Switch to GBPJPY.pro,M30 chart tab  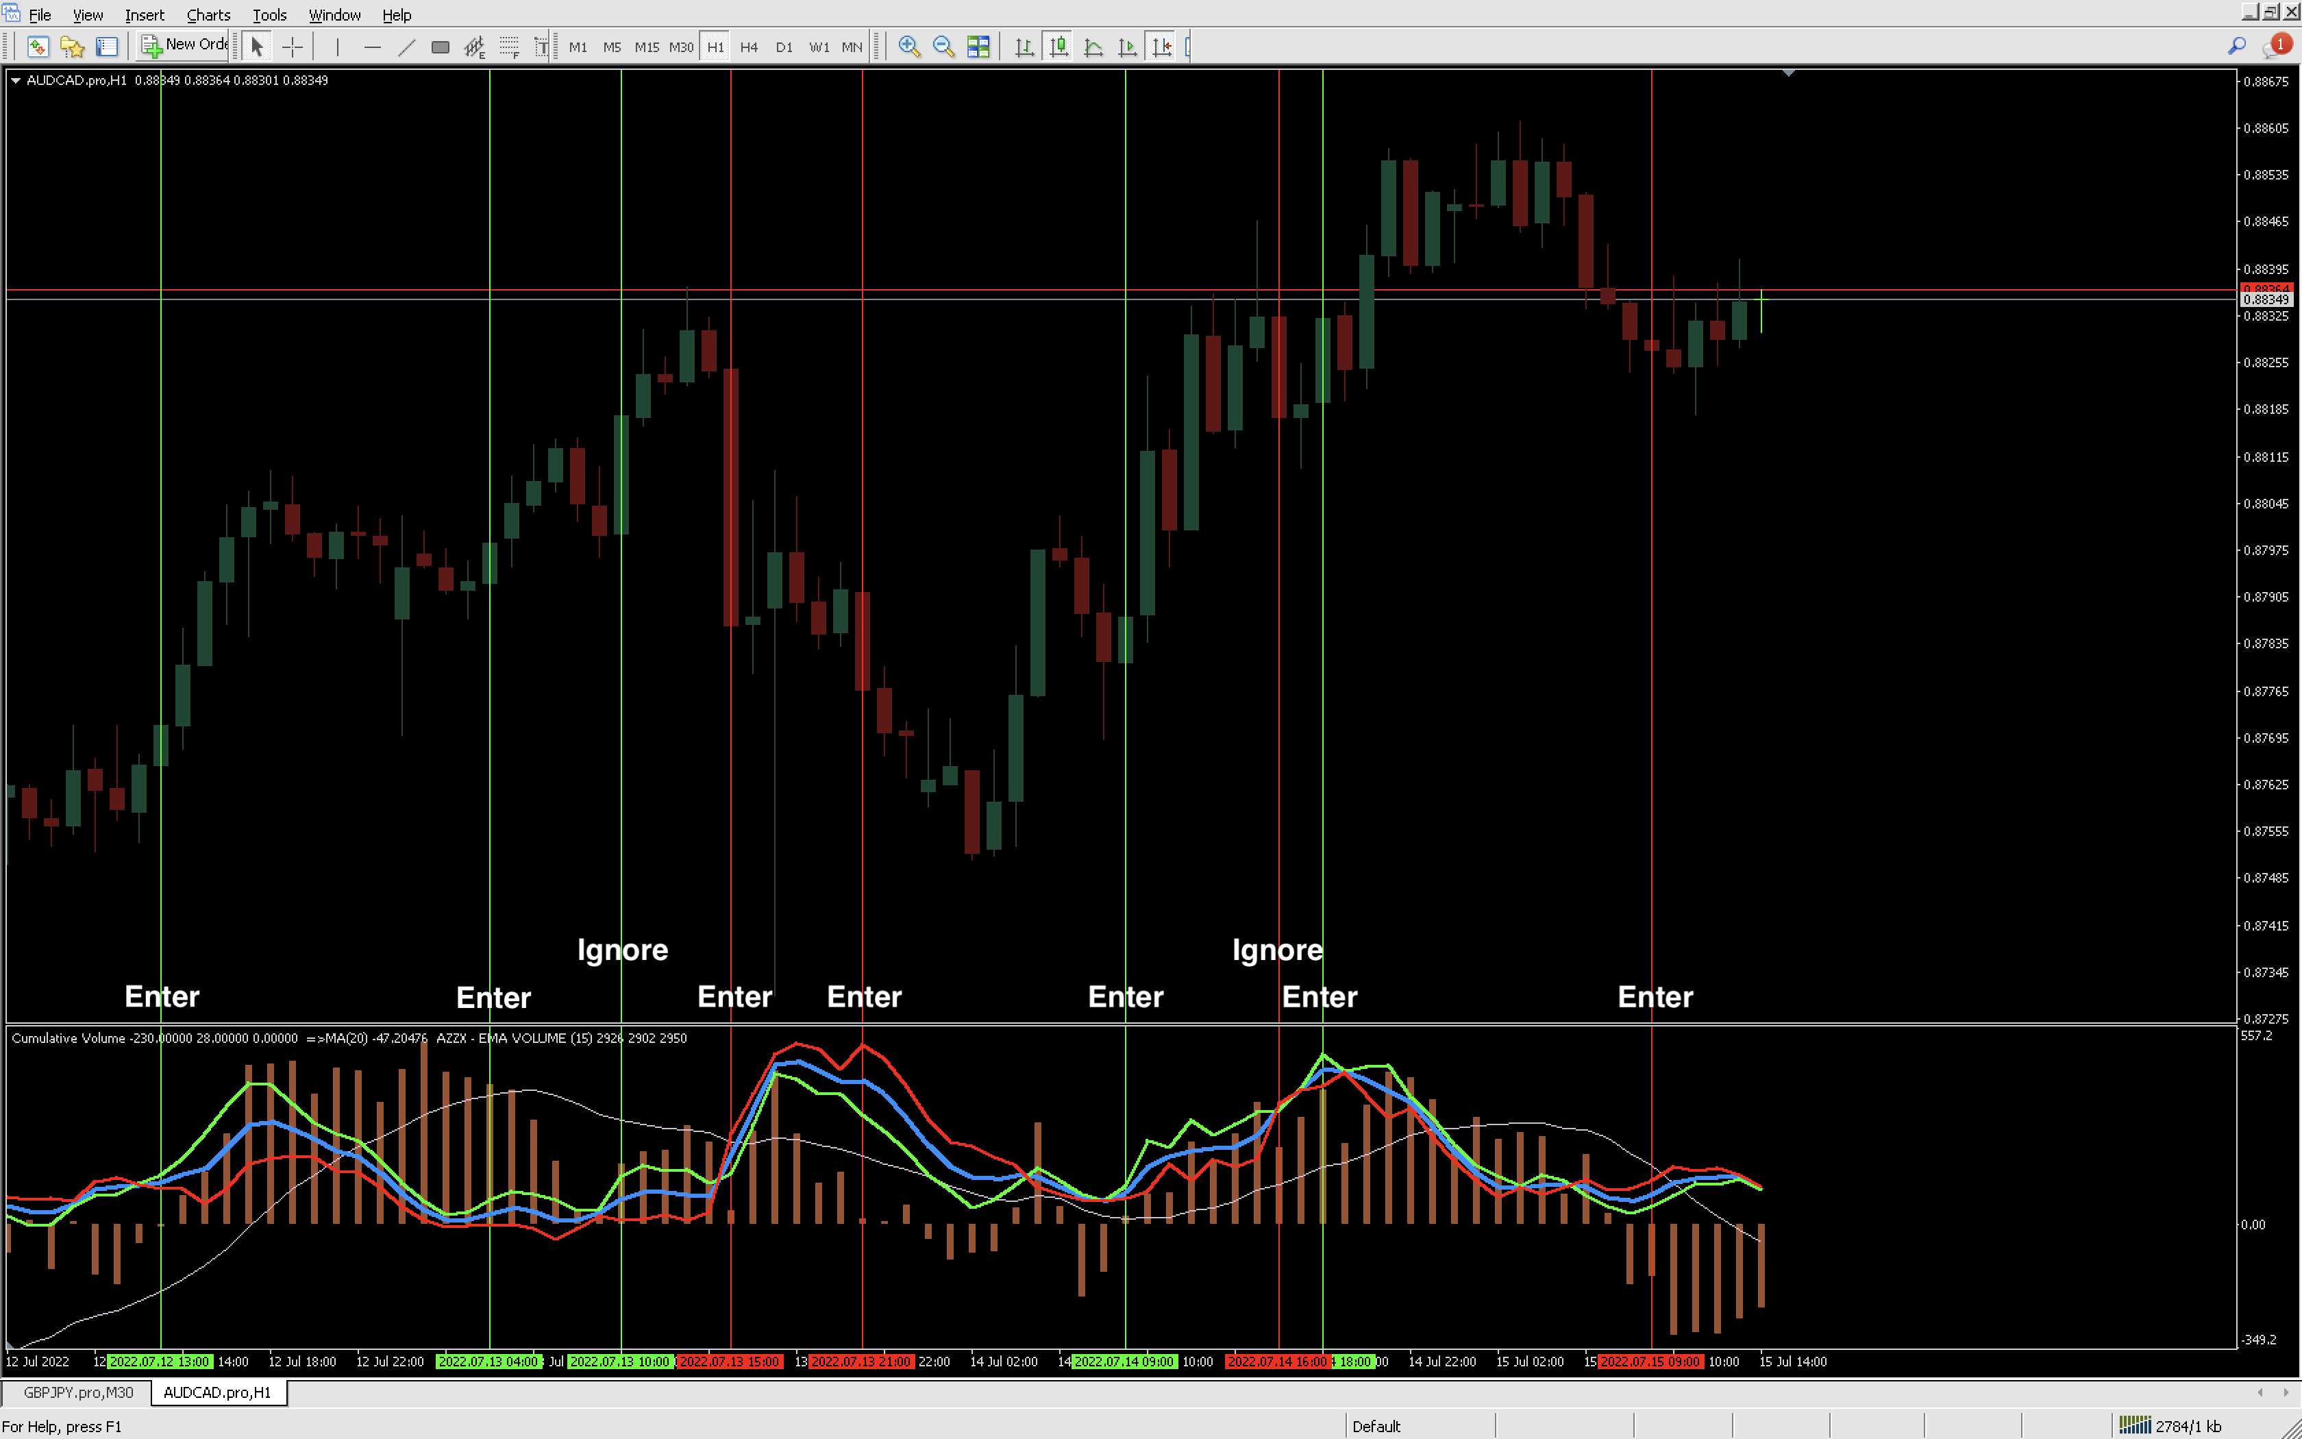click(78, 1392)
